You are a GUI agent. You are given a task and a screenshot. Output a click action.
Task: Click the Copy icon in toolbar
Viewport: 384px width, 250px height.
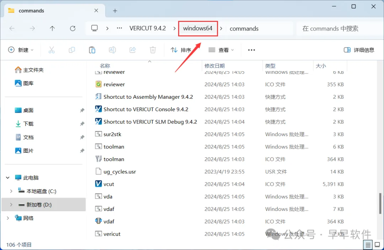pyautogui.click(x=72, y=50)
